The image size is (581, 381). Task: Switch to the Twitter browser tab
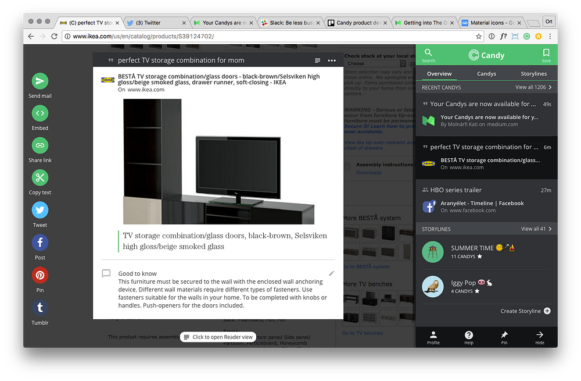click(x=157, y=23)
